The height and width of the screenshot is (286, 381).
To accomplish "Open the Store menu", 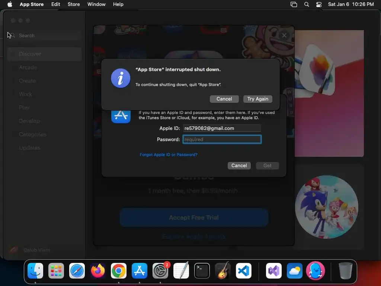I will click(74, 4).
